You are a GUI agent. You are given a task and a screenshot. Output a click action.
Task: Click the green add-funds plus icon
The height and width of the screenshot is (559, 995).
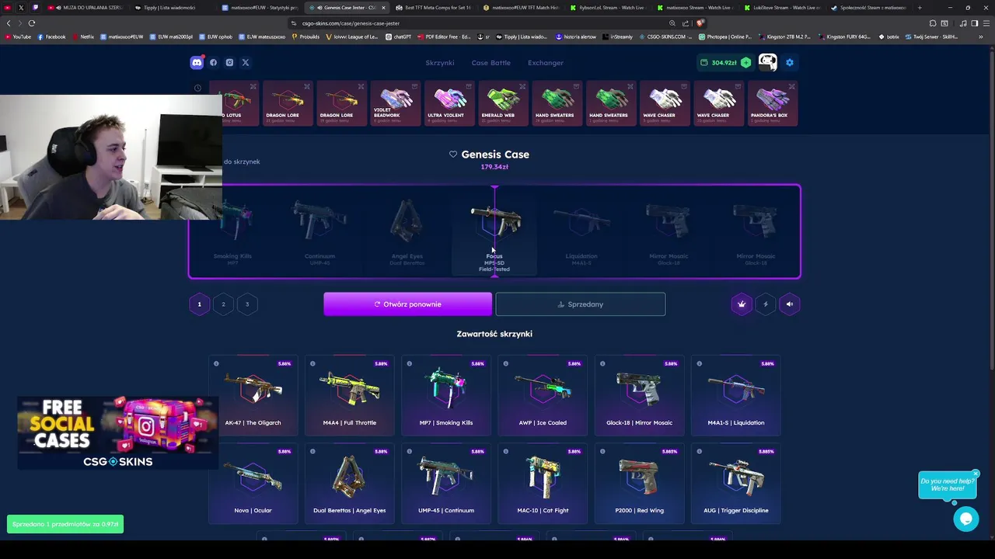746,62
